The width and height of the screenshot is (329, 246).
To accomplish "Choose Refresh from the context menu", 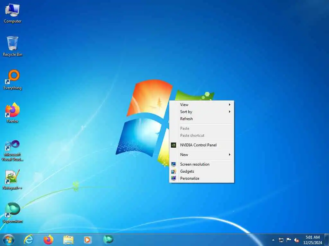I will pyautogui.click(x=202, y=119).
